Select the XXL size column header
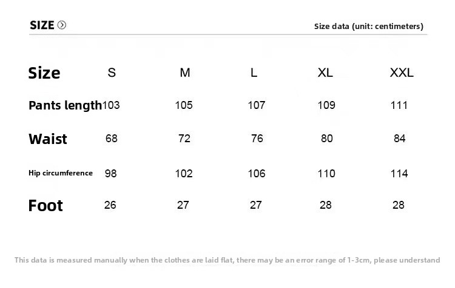Viewport: 455px width, 288px height. pyautogui.click(x=402, y=73)
